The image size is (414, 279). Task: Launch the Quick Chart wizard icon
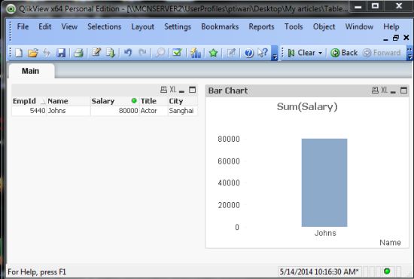tap(196, 53)
